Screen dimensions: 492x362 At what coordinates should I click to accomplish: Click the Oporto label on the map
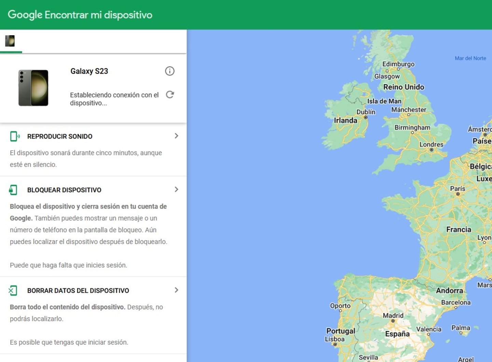click(x=340, y=306)
